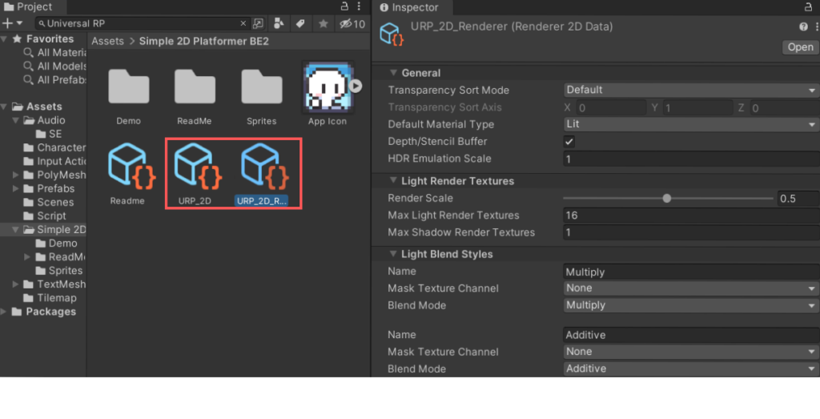This screenshot has height=419, width=820.
Task: Click the Assets breadcrumb link
Action: tap(108, 41)
